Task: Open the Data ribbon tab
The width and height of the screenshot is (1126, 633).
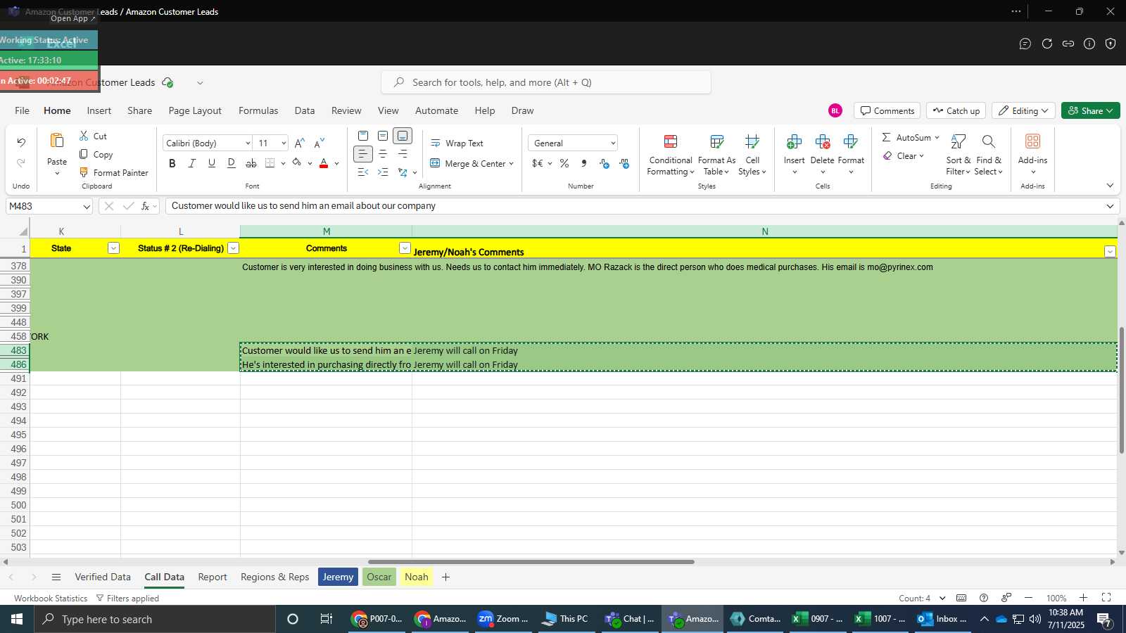Action: [305, 110]
